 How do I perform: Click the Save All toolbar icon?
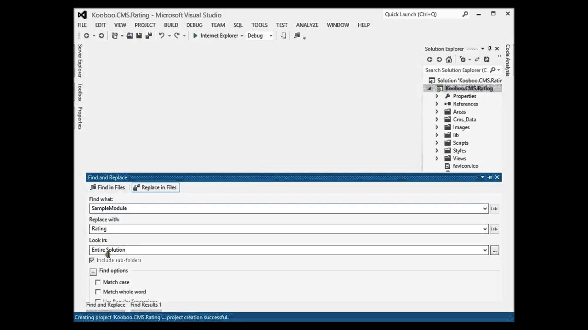(148, 36)
